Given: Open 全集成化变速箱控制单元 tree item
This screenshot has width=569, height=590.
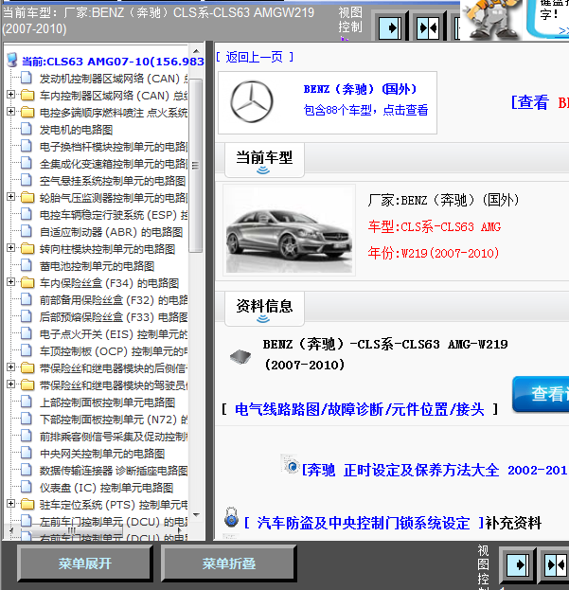Looking at the screenshot, I should (x=114, y=164).
